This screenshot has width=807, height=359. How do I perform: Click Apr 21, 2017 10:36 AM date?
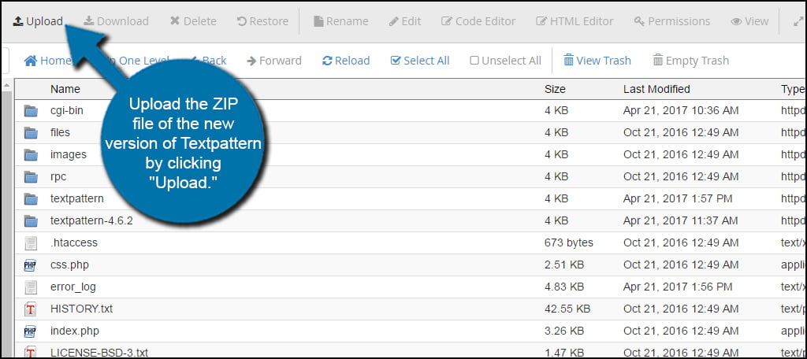pos(681,110)
